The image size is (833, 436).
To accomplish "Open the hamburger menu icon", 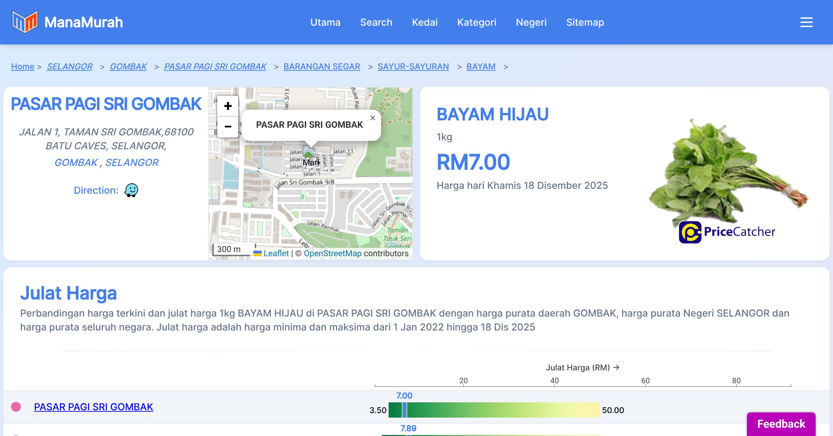I will pyautogui.click(x=806, y=22).
